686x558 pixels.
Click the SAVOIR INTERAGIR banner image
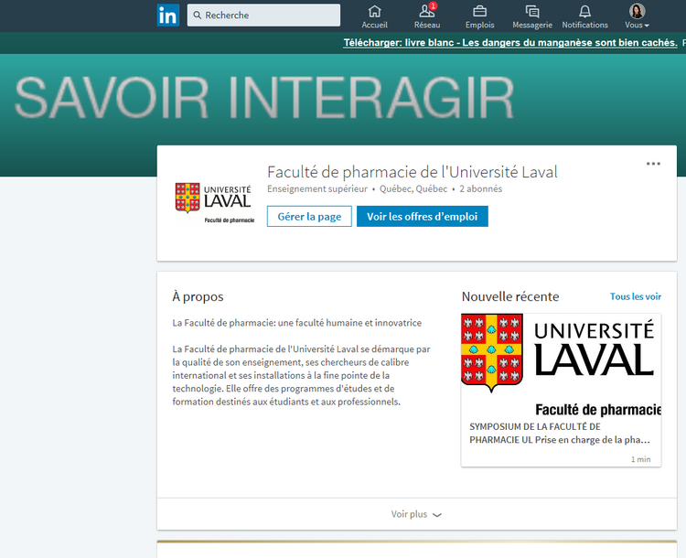(x=263, y=97)
